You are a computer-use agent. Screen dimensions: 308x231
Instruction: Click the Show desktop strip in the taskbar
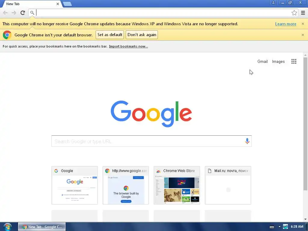[x=306, y=227]
